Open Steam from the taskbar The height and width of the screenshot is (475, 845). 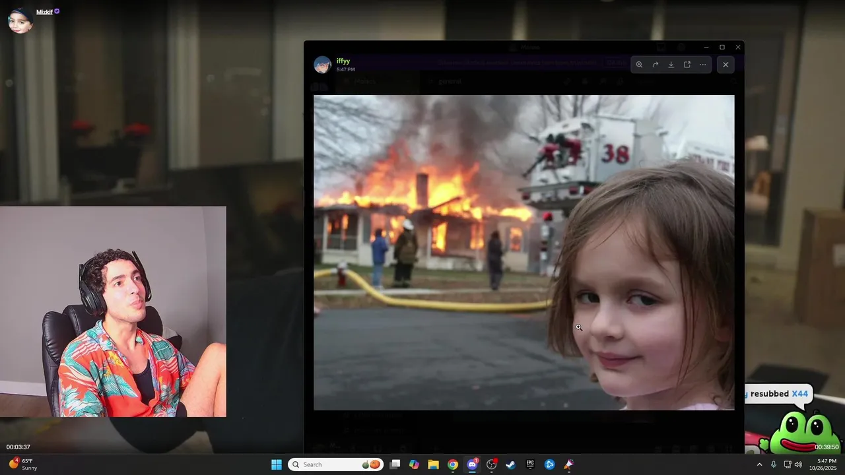[x=510, y=464]
